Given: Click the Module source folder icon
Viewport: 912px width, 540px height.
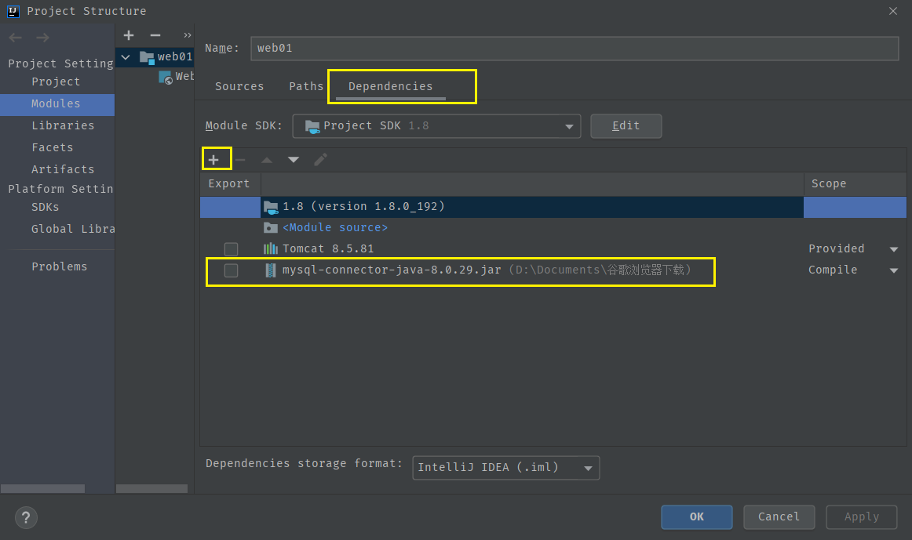Looking at the screenshot, I should [x=271, y=227].
